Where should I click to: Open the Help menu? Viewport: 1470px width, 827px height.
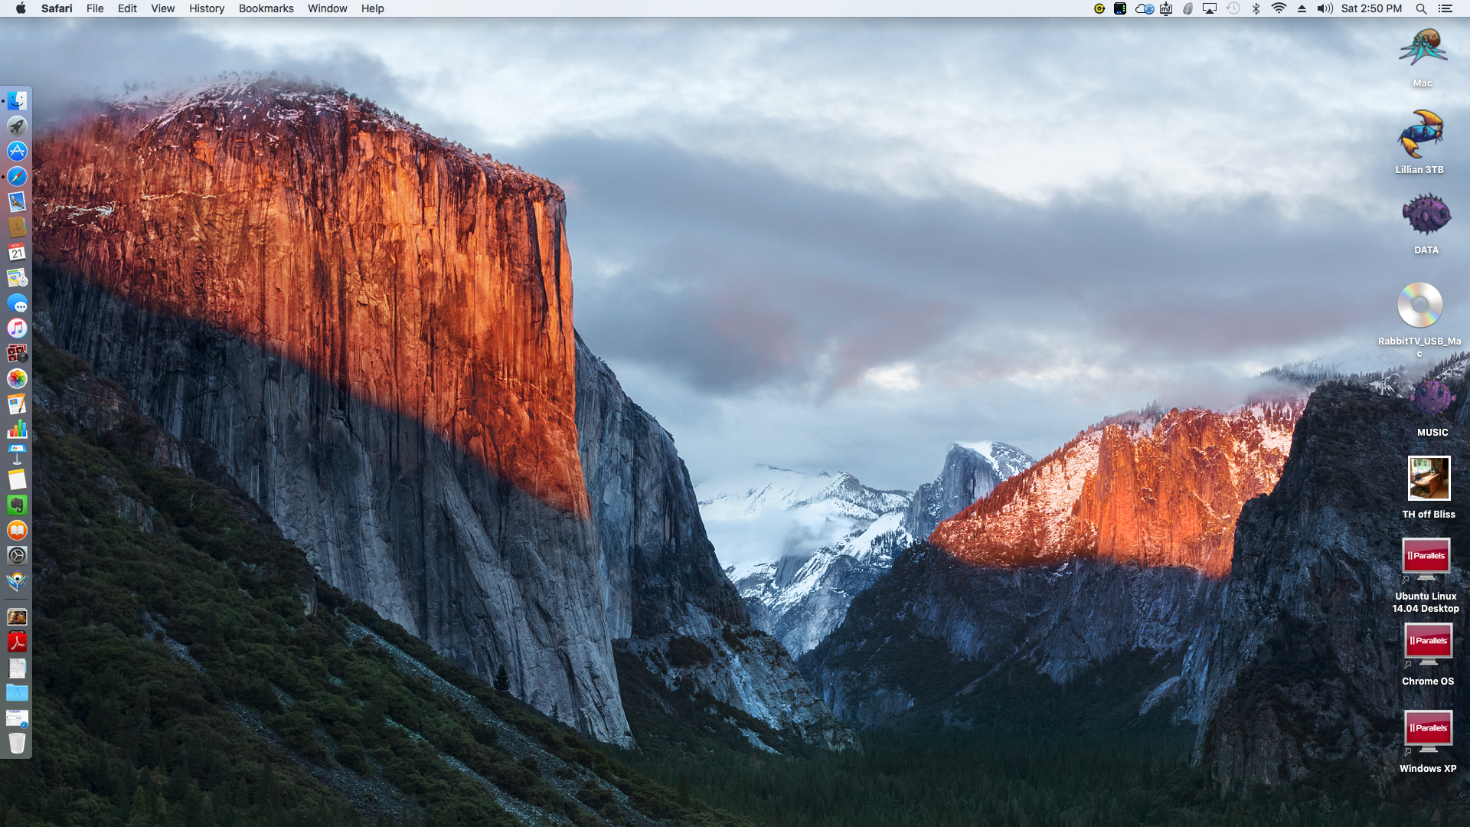(373, 8)
